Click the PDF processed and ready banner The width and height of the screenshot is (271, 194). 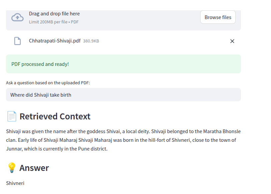pyautogui.click(x=123, y=64)
